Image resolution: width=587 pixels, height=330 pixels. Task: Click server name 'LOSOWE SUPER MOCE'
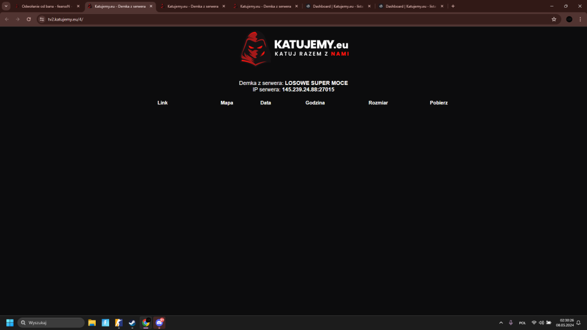pyautogui.click(x=316, y=83)
